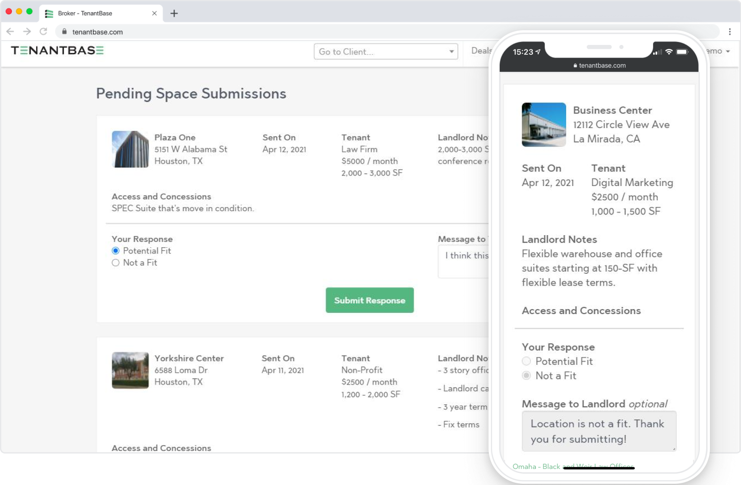The height and width of the screenshot is (485, 741).
Task: Click the '- 3 year term' landlord note
Action: click(x=463, y=407)
